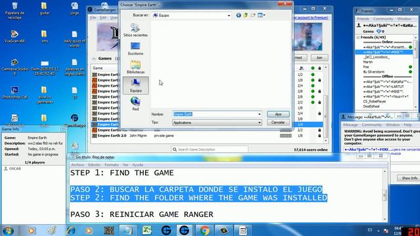
Task: Create a new folder in dialog
Action: tap(253, 15)
